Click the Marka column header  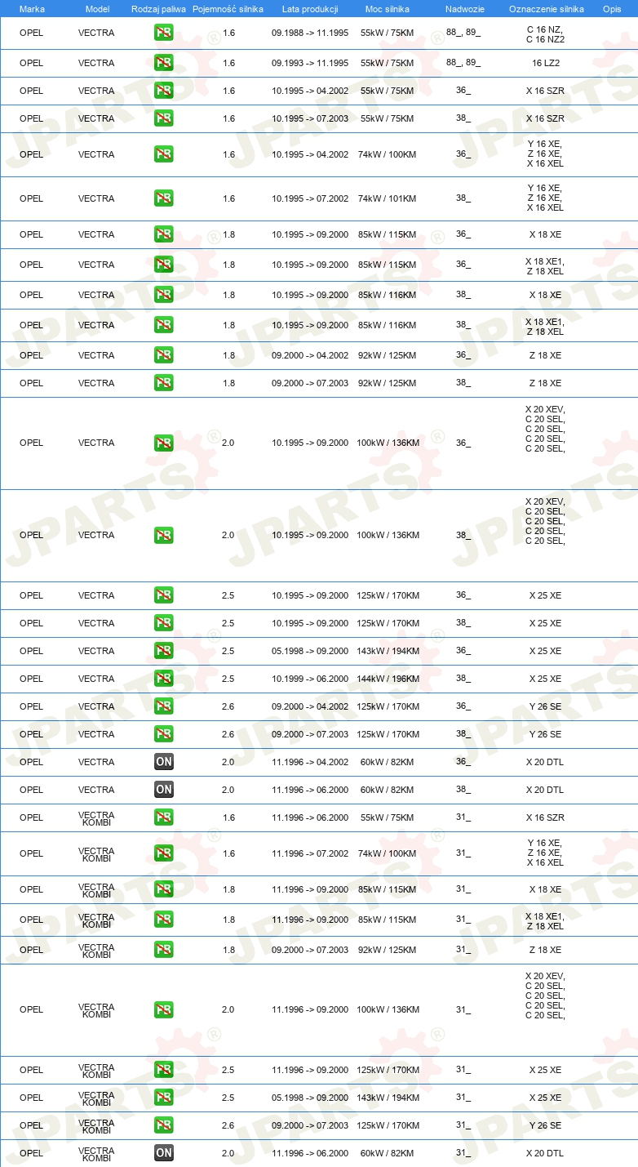(x=32, y=9)
